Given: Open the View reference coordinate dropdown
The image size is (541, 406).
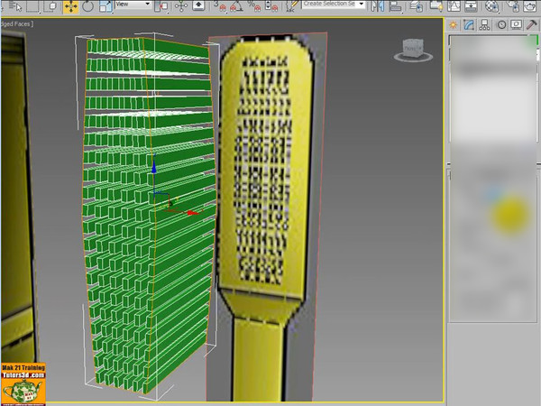Looking at the screenshot, I should (x=133, y=5).
